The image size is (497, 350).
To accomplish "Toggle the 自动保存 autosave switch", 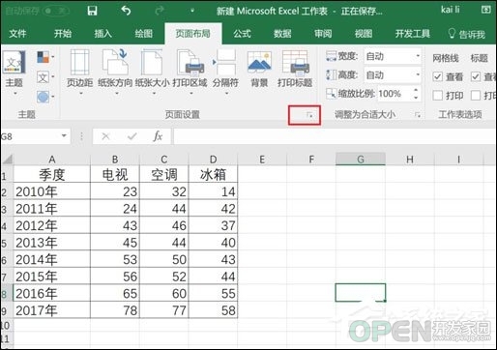I will click(x=56, y=11).
